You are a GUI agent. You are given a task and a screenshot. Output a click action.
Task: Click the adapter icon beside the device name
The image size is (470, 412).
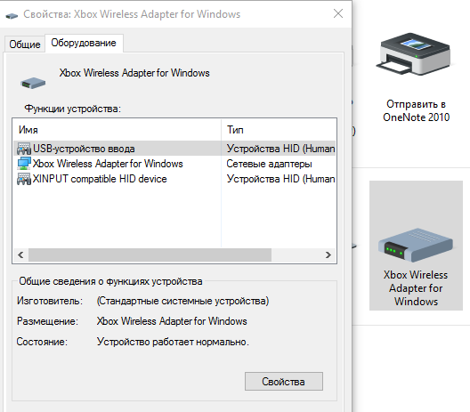pos(33,83)
